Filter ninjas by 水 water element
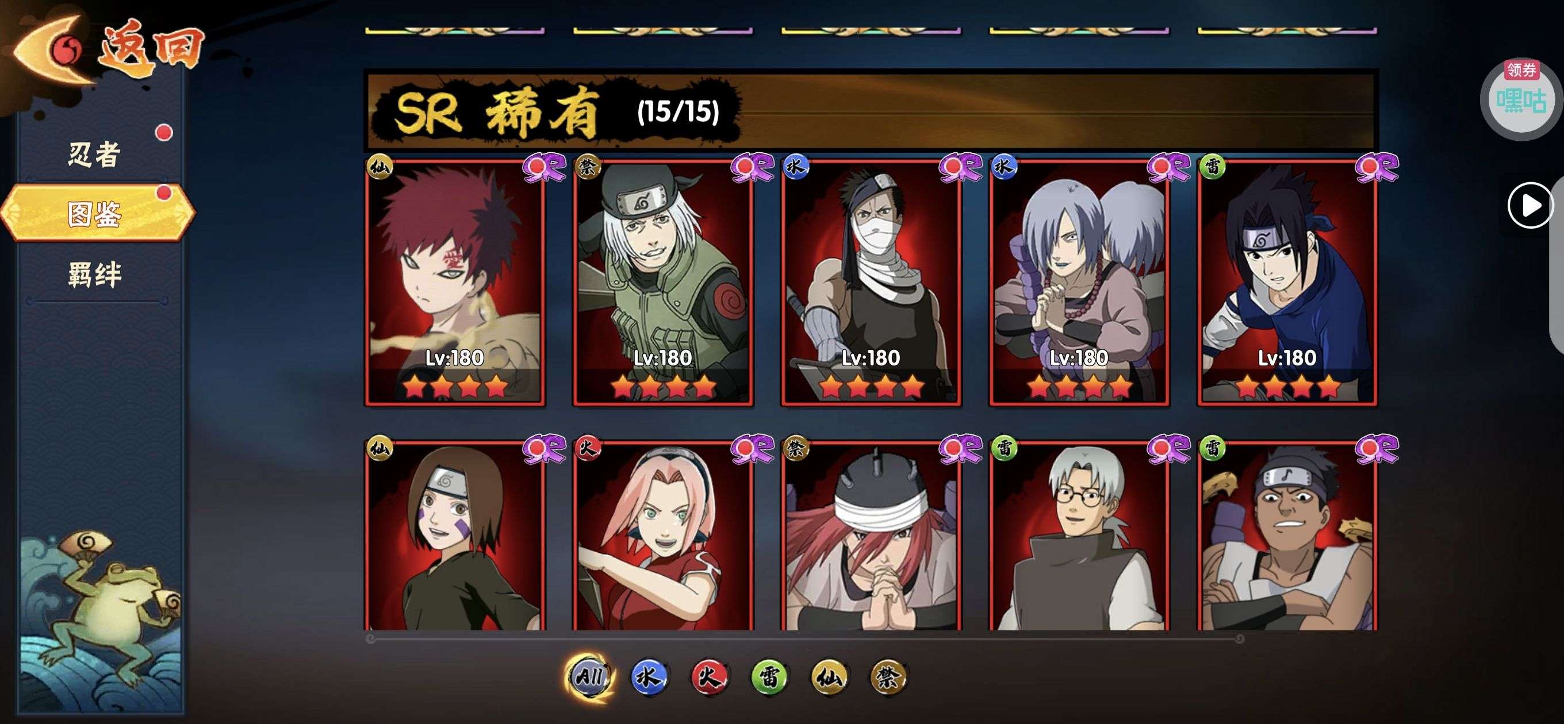1564x724 pixels. pos(649,676)
